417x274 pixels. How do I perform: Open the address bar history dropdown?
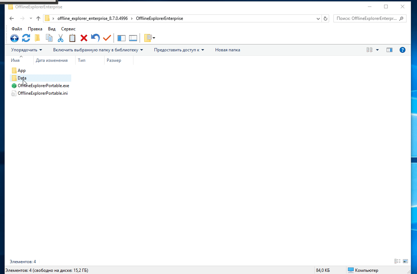pos(318,18)
